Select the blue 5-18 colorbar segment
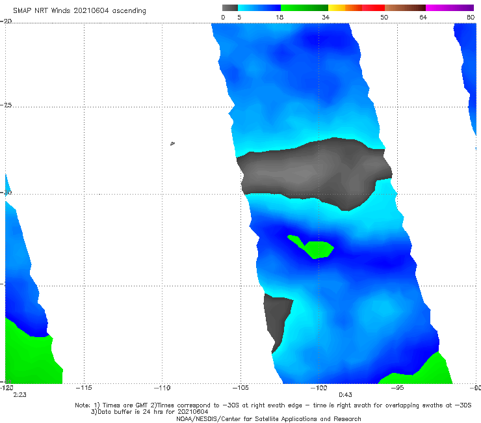Viewport: 481px width, 423px height. [259, 8]
